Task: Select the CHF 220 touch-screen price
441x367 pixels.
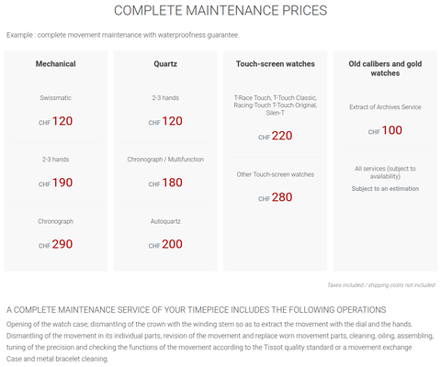Action: click(x=276, y=136)
